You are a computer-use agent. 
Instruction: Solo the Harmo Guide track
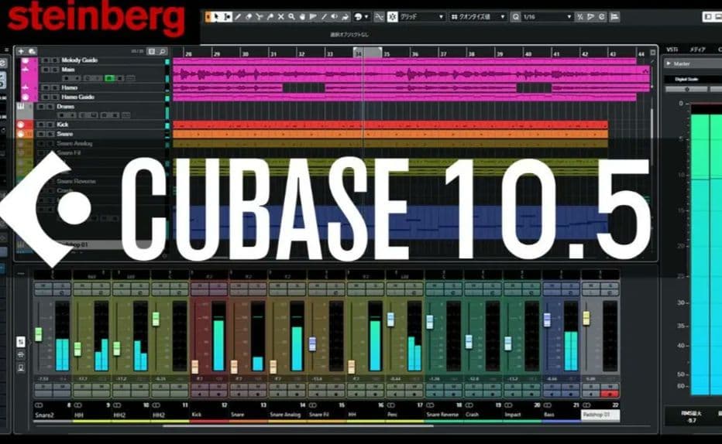54,97
